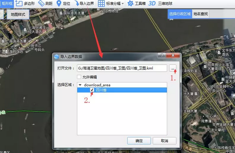The width and height of the screenshot is (235, 153).
Task: Cancel the dialog with 取消 button
Action: click(x=164, y=141)
